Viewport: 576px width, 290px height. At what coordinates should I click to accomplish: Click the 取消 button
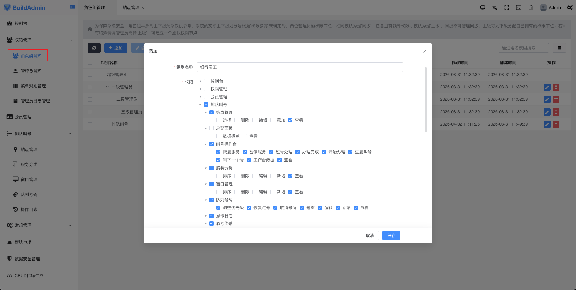pos(370,235)
